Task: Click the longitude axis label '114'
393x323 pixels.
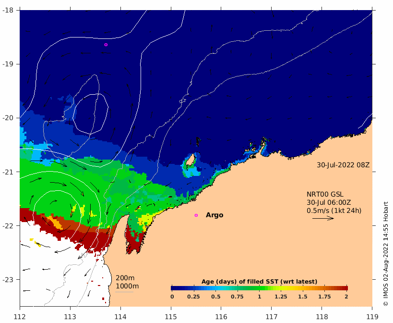Action: [x=120, y=316]
